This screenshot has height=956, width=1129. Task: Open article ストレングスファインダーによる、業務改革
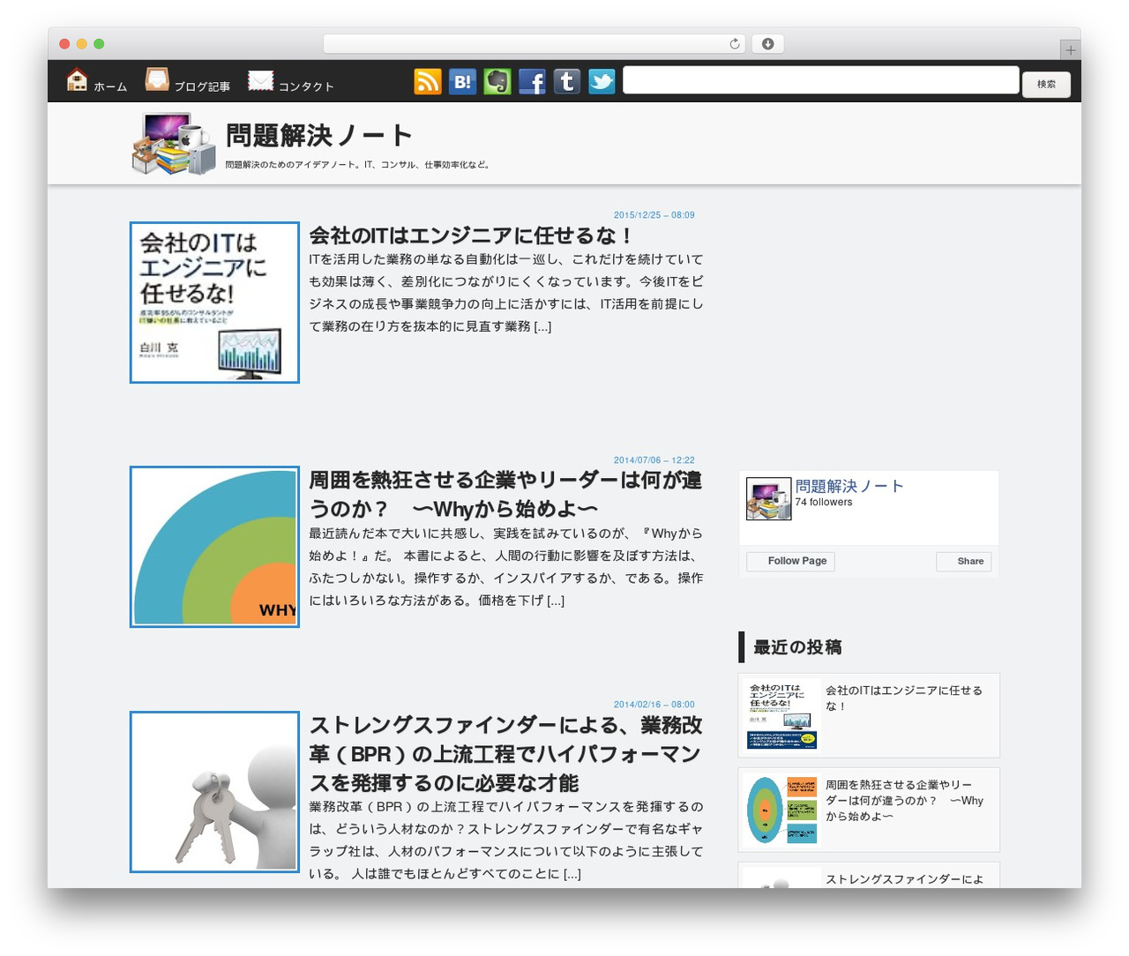pos(505,753)
